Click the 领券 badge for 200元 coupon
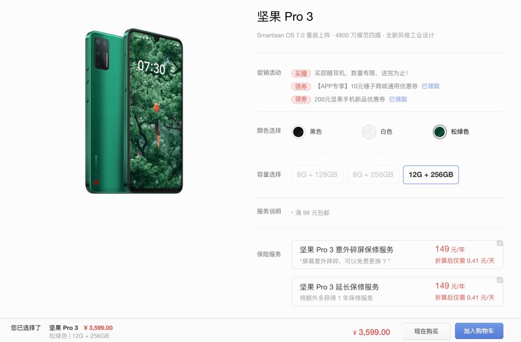 pos(301,99)
